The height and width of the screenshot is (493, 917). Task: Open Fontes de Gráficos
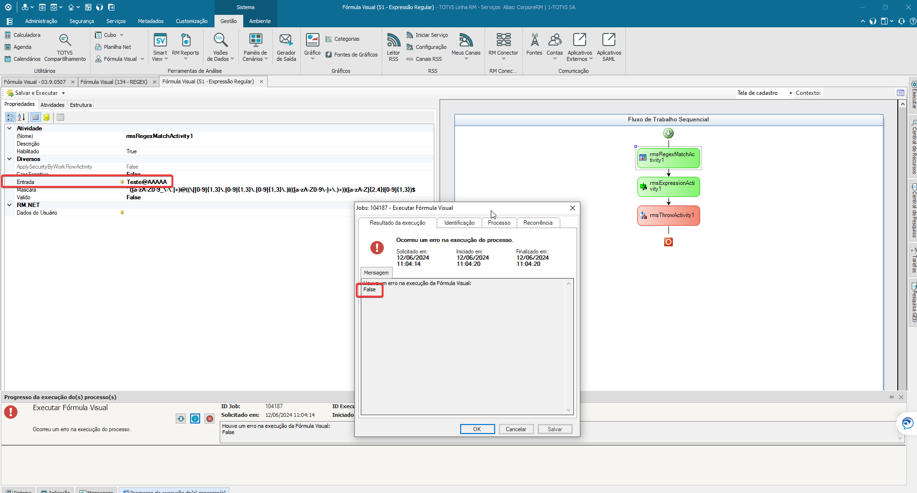click(351, 55)
